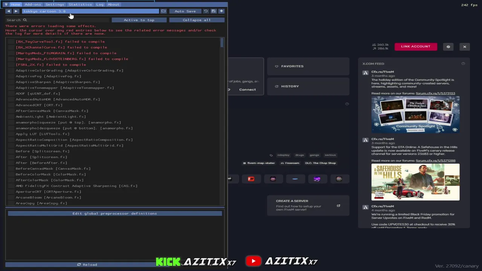
Task: Collapse the ReShade overlay window arrow
Action: (x=6, y=5)
